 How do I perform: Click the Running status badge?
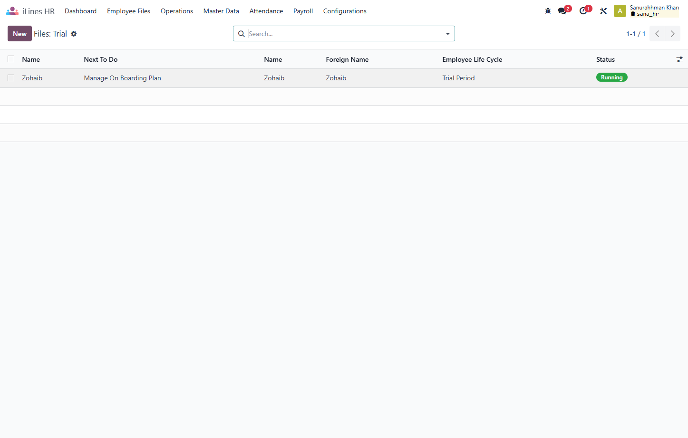[611, 77]
